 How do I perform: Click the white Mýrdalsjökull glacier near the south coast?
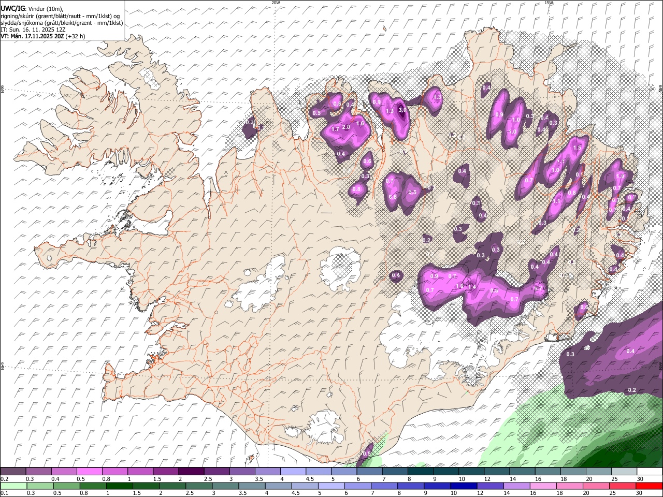click(x=325, y=428)
